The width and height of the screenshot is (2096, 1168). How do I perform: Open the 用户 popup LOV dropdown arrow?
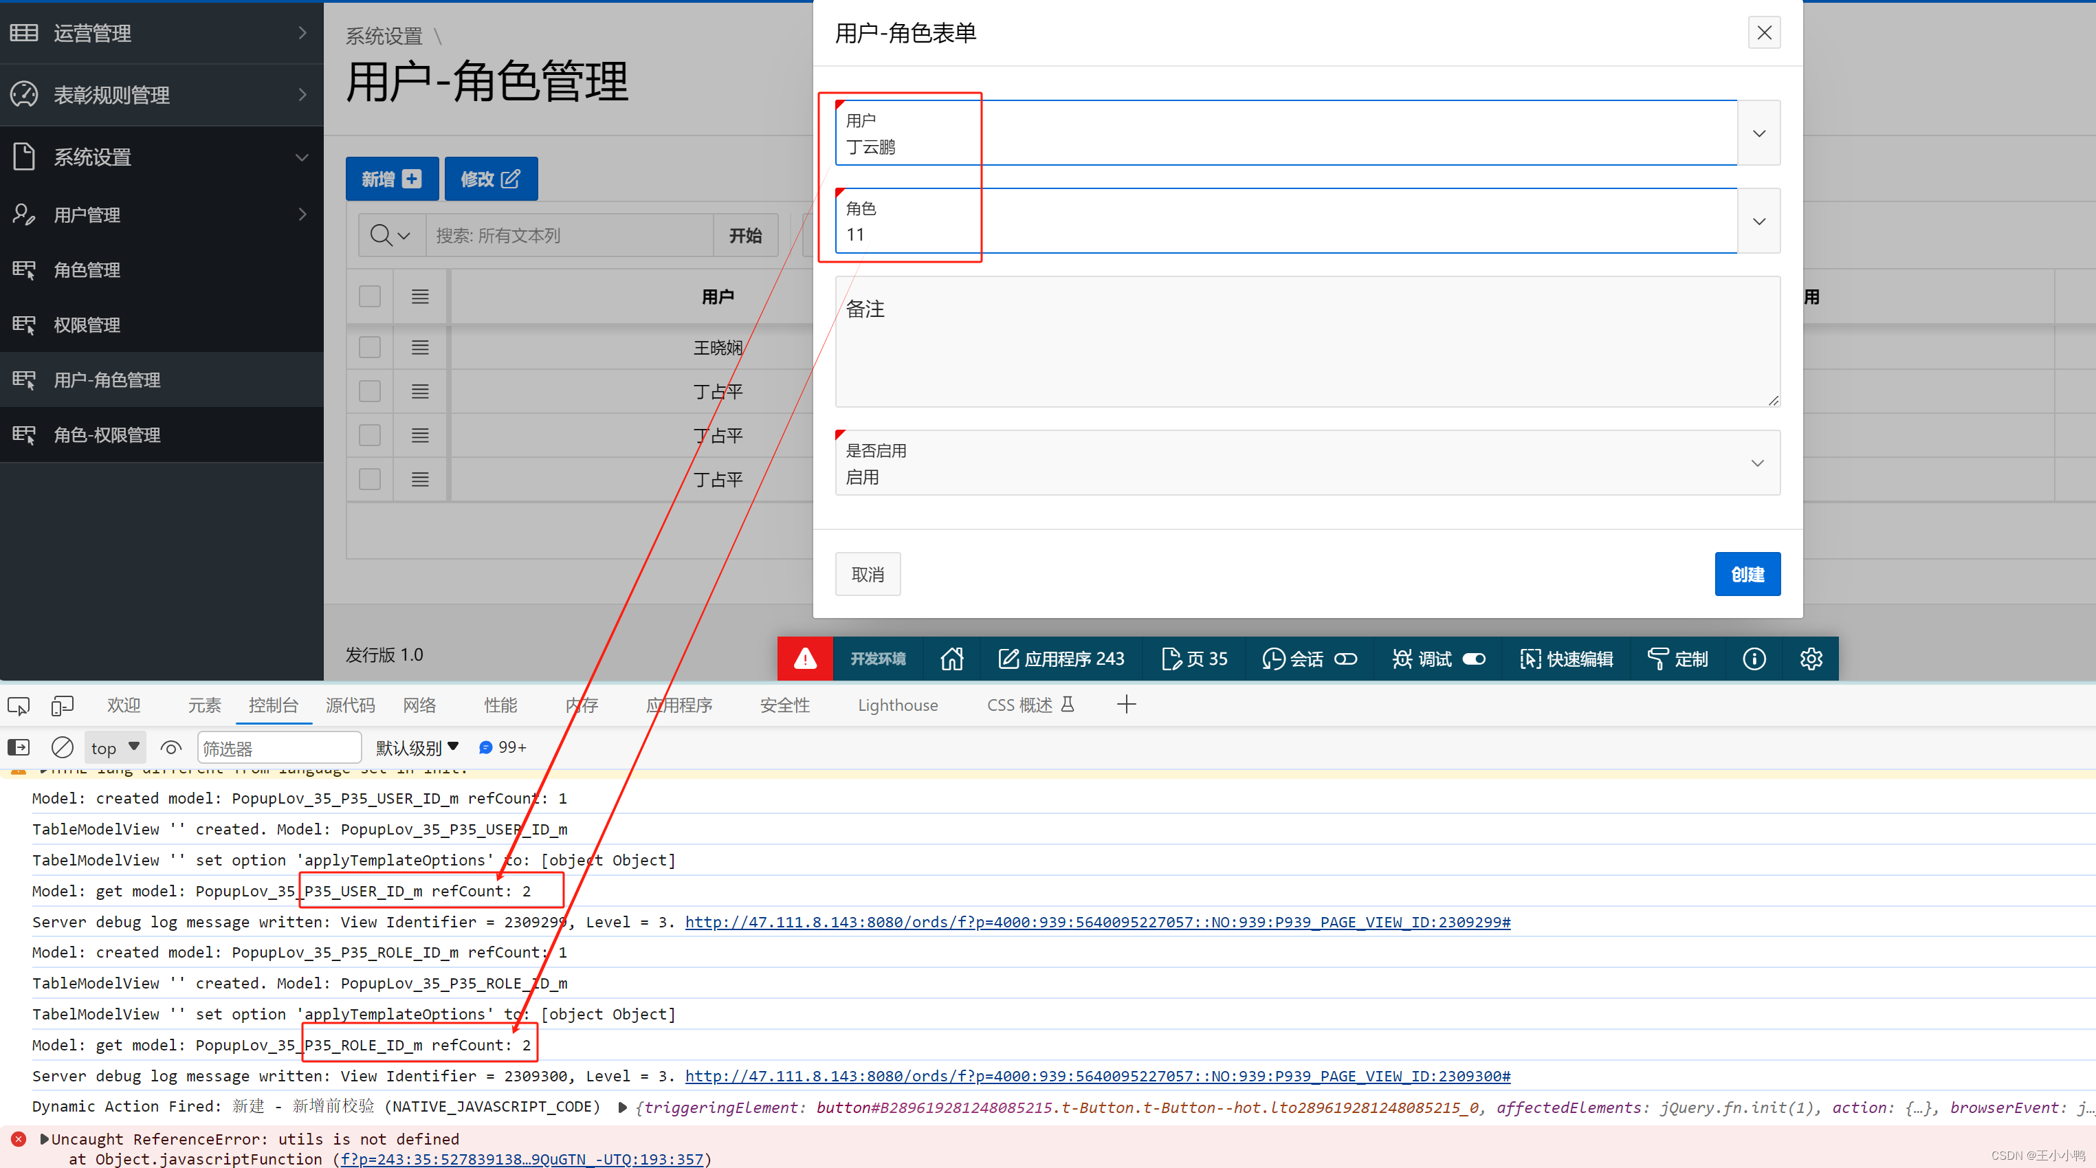[x=1759, y=133]
